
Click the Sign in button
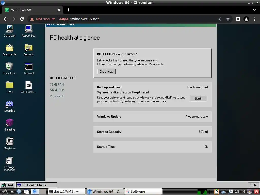point(198,99)
